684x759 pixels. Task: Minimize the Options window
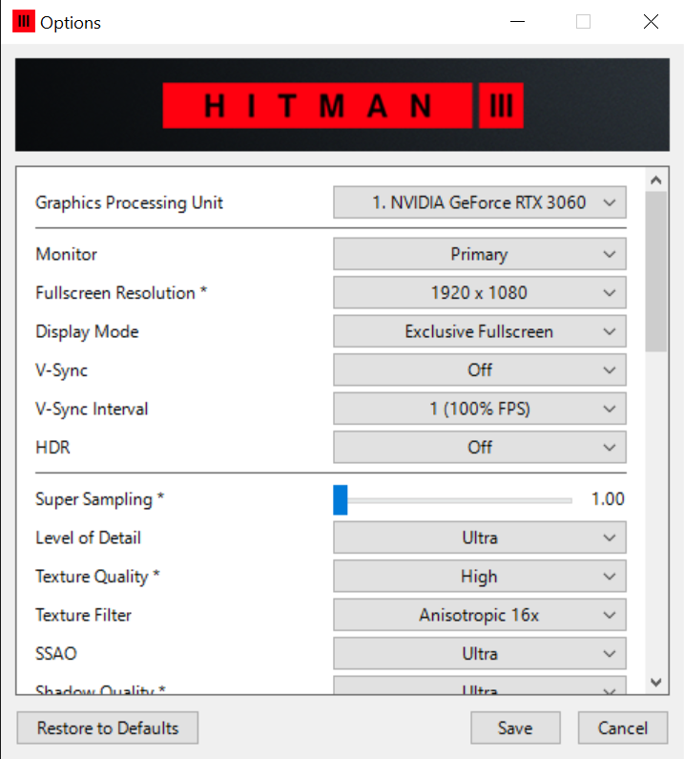pos(517,21)
